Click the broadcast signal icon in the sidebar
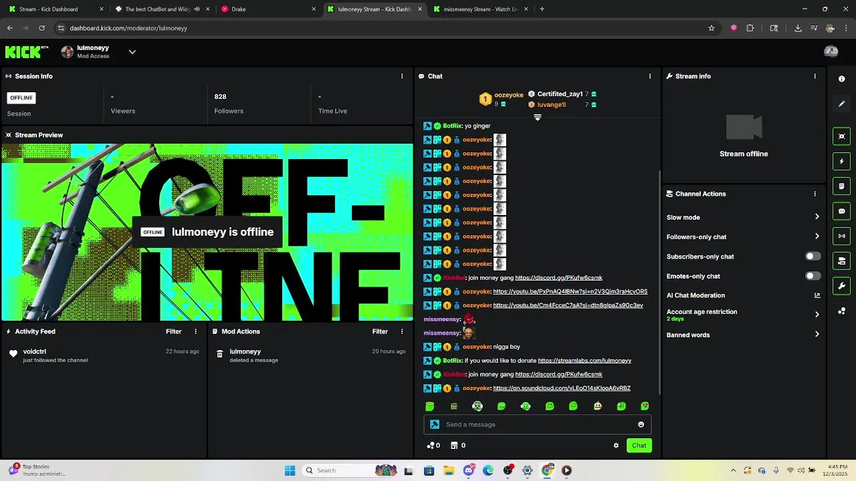The image size is (856, 481). (841, 236)
